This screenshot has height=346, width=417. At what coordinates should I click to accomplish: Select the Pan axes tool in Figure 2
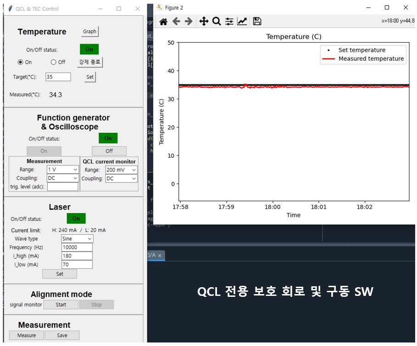(x=204, y=21)
